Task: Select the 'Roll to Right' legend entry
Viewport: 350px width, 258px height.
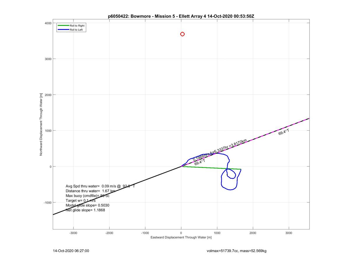Action: pos(71,26)
